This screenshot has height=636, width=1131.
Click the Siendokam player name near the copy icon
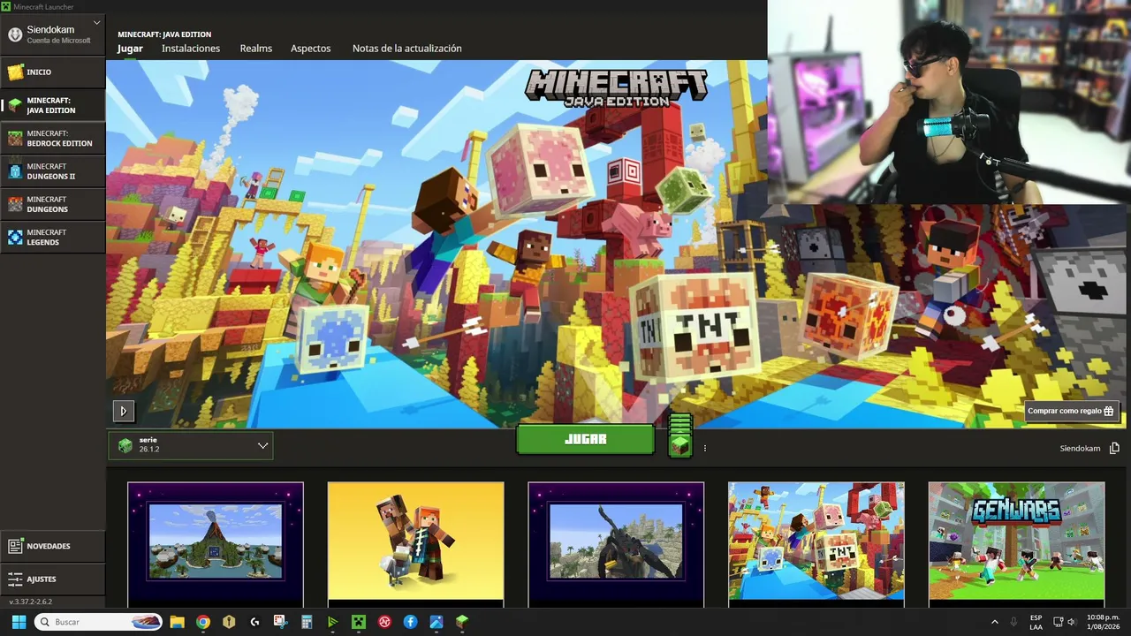pos(1080,448)
